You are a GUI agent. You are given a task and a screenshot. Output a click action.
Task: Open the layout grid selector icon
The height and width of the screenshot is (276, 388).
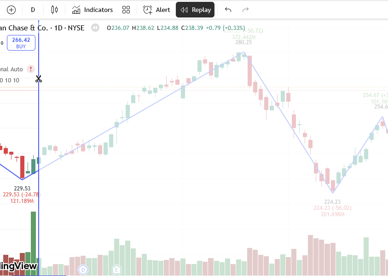pos(126,10)
